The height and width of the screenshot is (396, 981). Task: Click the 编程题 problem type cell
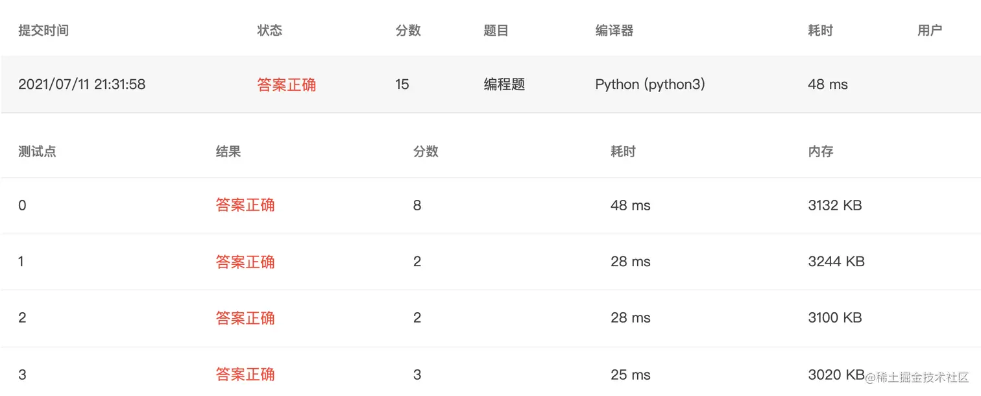coord(504,84)
